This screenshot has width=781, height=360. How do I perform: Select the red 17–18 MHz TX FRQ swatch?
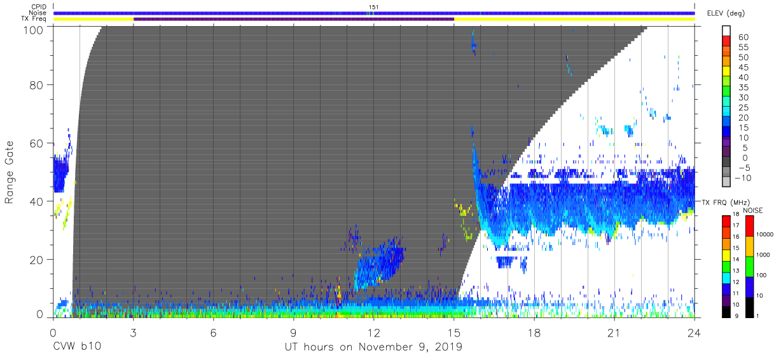click(x=727, y=222)
